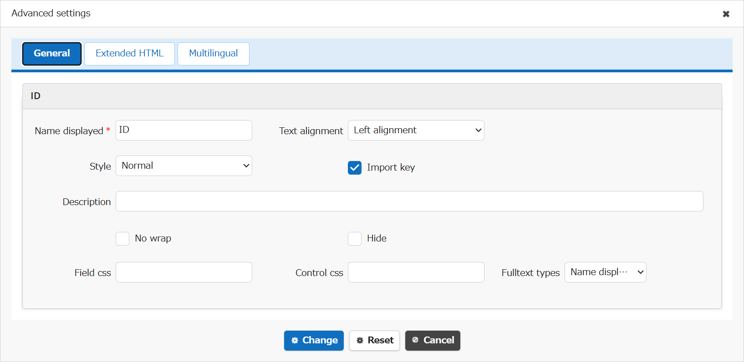Click the Reset button

[x=374, y=341]
